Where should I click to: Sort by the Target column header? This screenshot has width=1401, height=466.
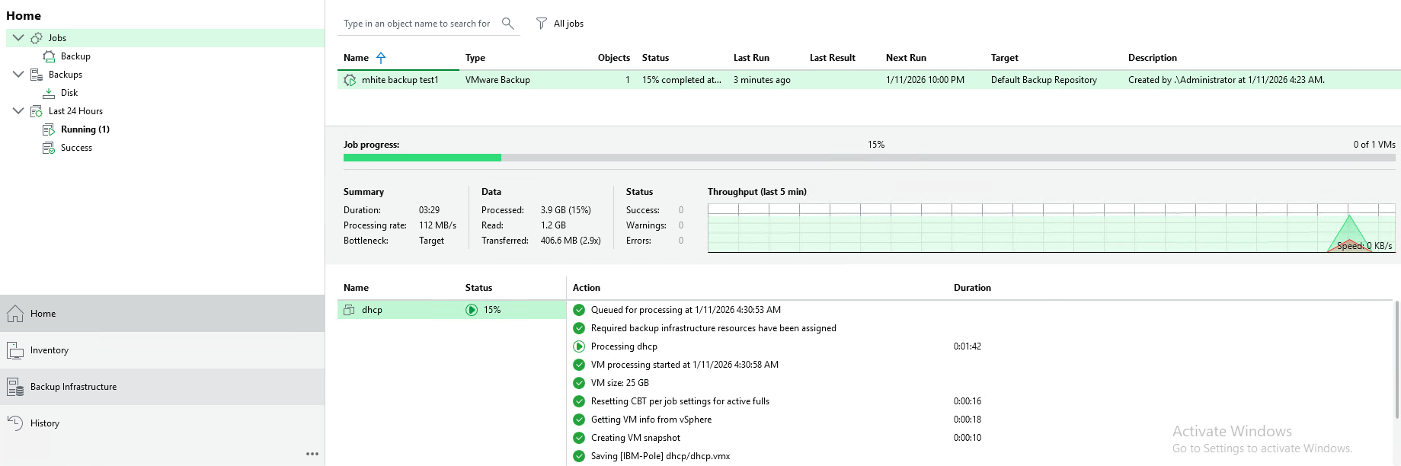click(1004, 58)
